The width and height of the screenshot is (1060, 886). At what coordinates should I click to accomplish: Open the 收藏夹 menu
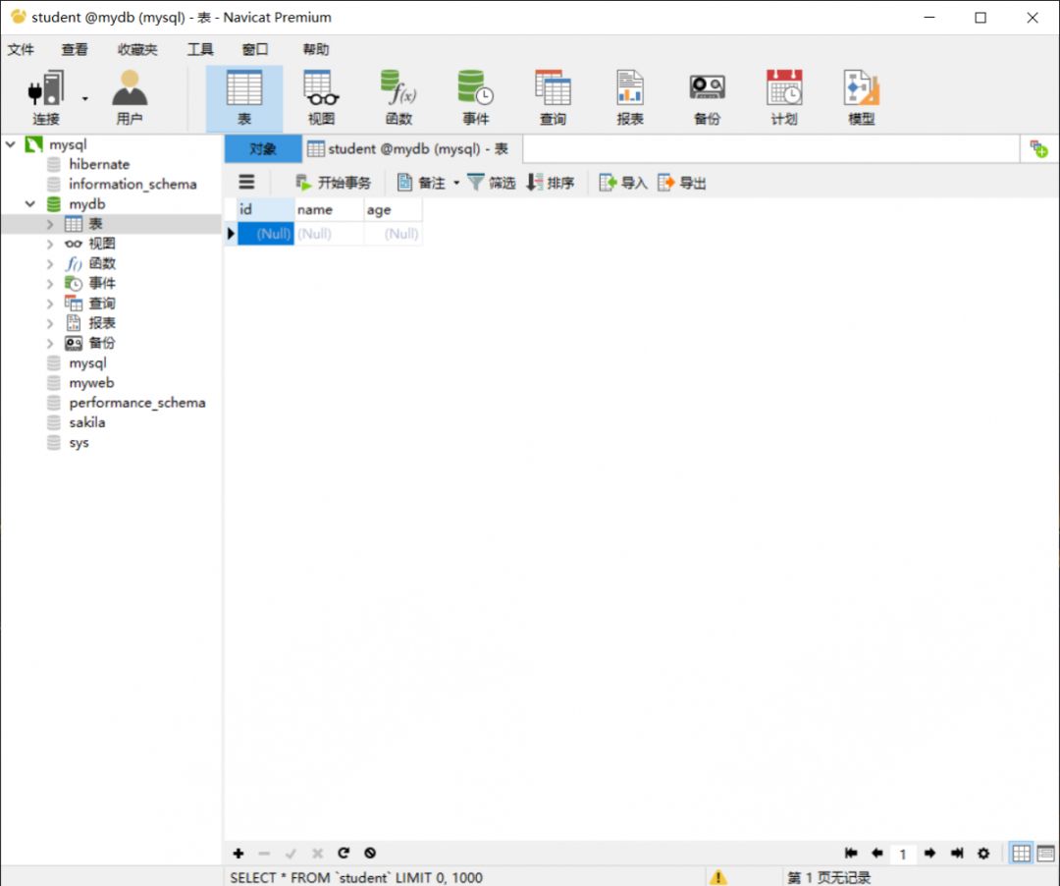click(x=137, y=49)
